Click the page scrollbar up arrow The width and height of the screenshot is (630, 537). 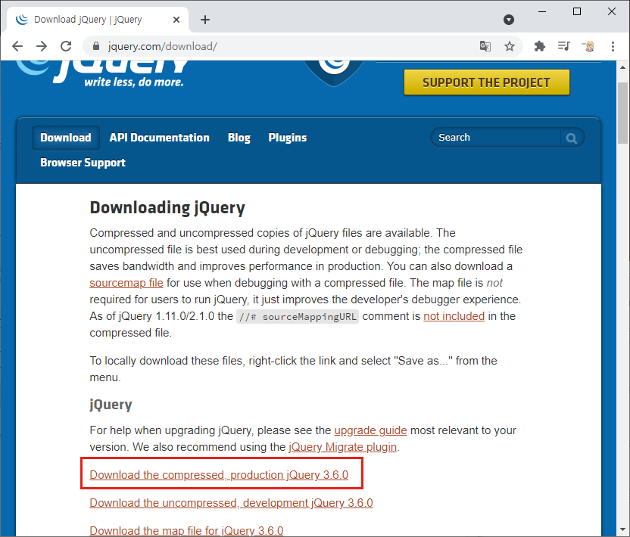coord(622,67)
